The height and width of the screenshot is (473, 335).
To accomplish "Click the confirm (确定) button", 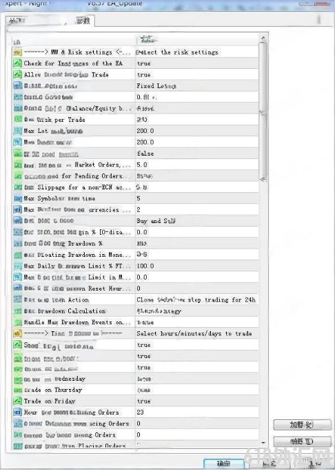I will [x=223, y=463].
